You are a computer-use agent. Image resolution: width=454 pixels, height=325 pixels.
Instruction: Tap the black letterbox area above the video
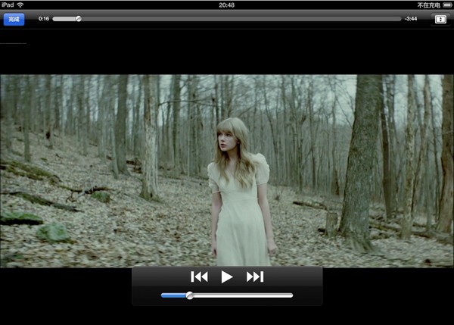pos(227,53)
